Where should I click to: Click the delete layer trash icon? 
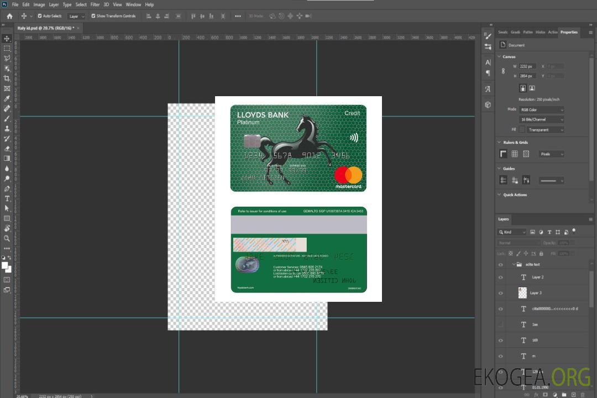tap(583, 395)
